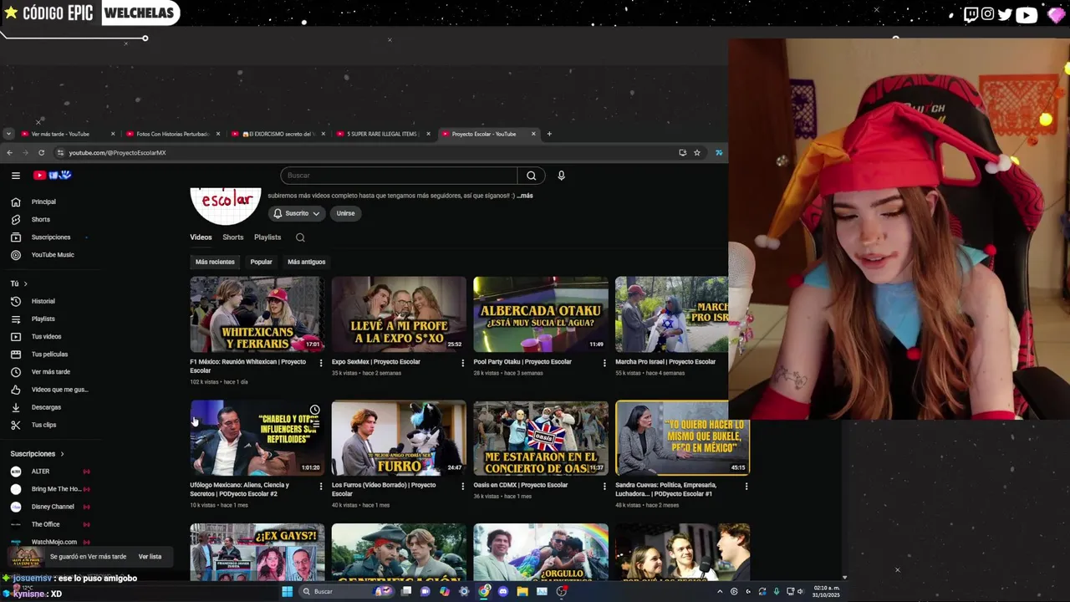The image size is (1070, 602).
Task: Expand the Suscripciones section header
Action: coord(37,453)
